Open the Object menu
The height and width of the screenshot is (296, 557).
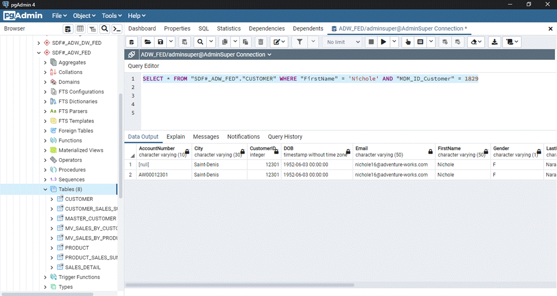click(x=84, y=16)
